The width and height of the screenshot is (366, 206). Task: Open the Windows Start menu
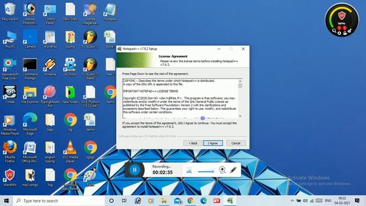click(x=6, y=201)
